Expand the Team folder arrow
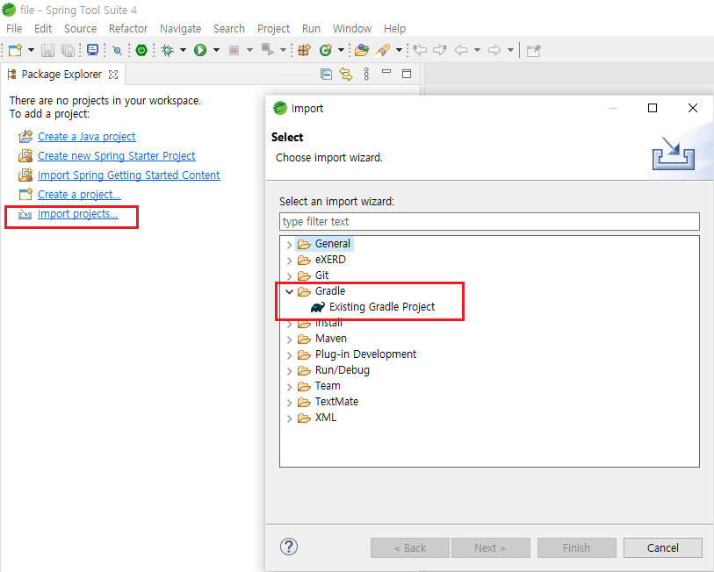Image resolution: width=714 pixels, height=572 pixels. [x=289, y=387]
